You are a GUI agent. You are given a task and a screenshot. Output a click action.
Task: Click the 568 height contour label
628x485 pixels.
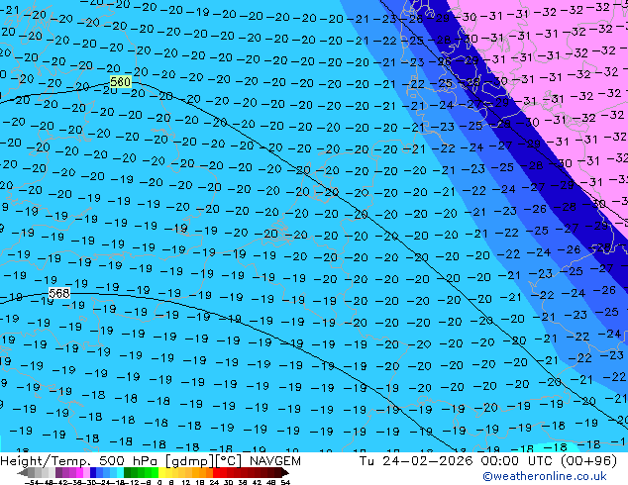pos(59,293)
